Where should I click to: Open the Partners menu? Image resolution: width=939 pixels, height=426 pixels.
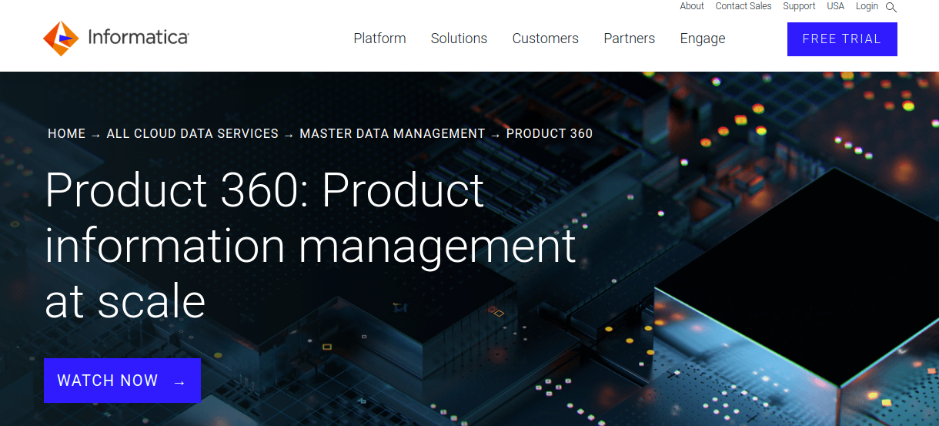tap(630, 39)
